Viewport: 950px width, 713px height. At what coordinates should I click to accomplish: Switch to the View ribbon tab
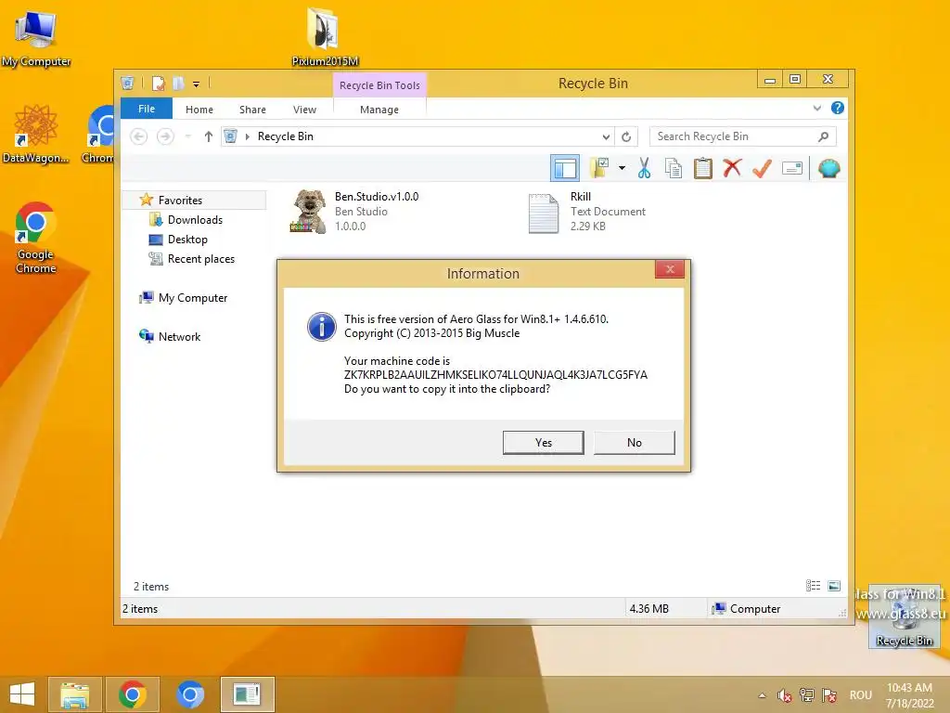pos(304,110)
